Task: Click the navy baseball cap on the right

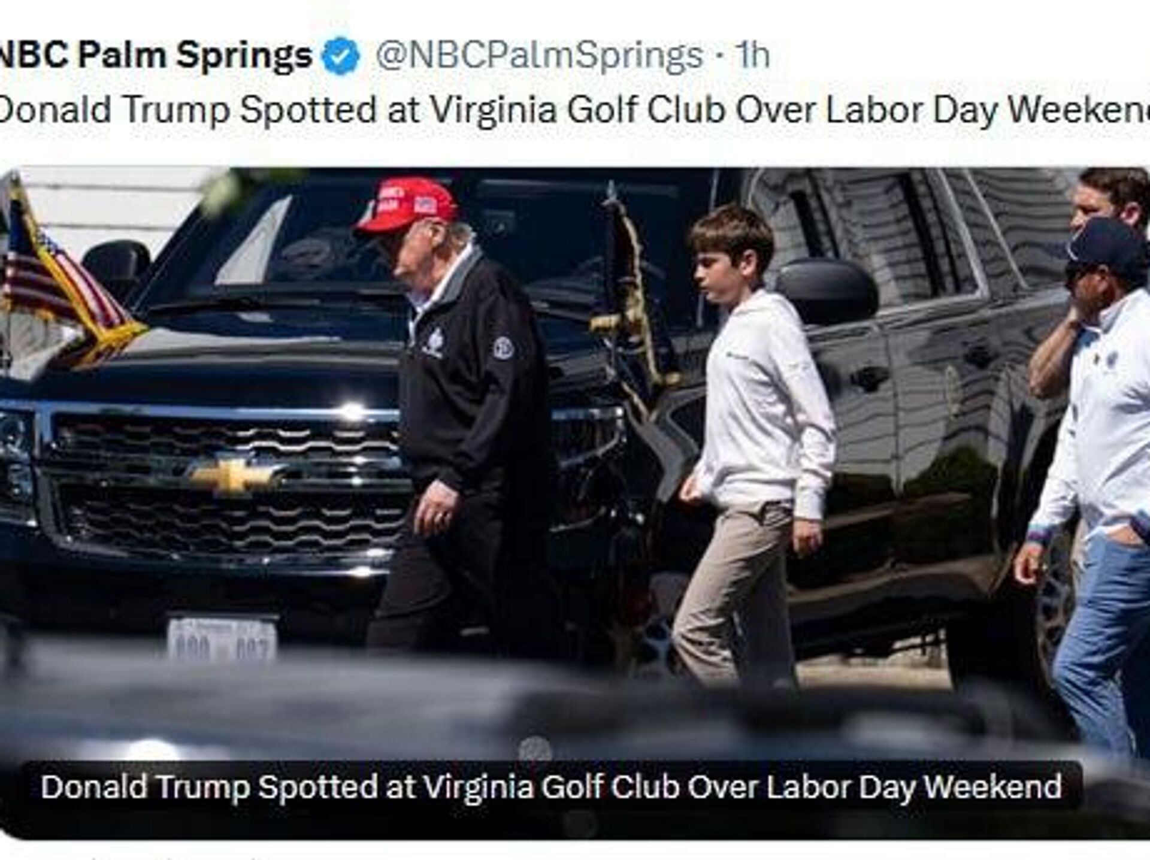Action: tap(1108, 246)
